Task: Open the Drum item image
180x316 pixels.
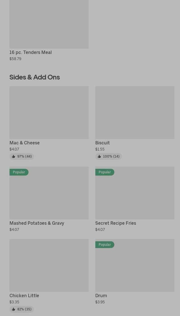Action: [135, 268]
